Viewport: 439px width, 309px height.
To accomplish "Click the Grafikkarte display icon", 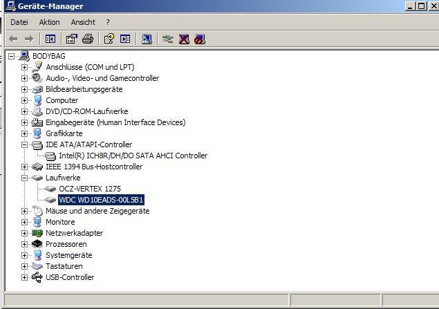I will pyautogui.click(x=37, y=133).
